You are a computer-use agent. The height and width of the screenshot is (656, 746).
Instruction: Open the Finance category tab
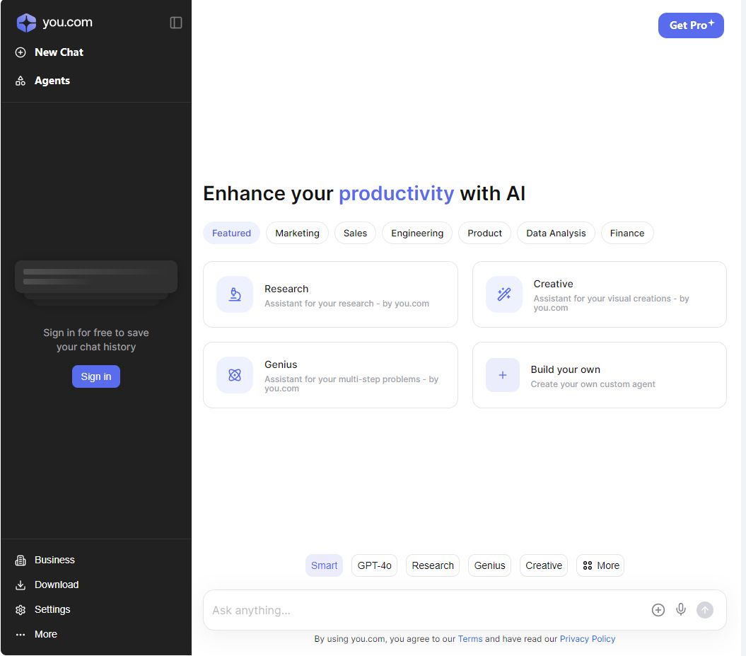627,233
